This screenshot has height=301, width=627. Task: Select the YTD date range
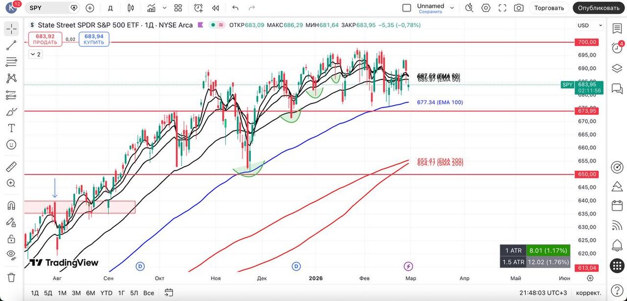tap(107, 293)
